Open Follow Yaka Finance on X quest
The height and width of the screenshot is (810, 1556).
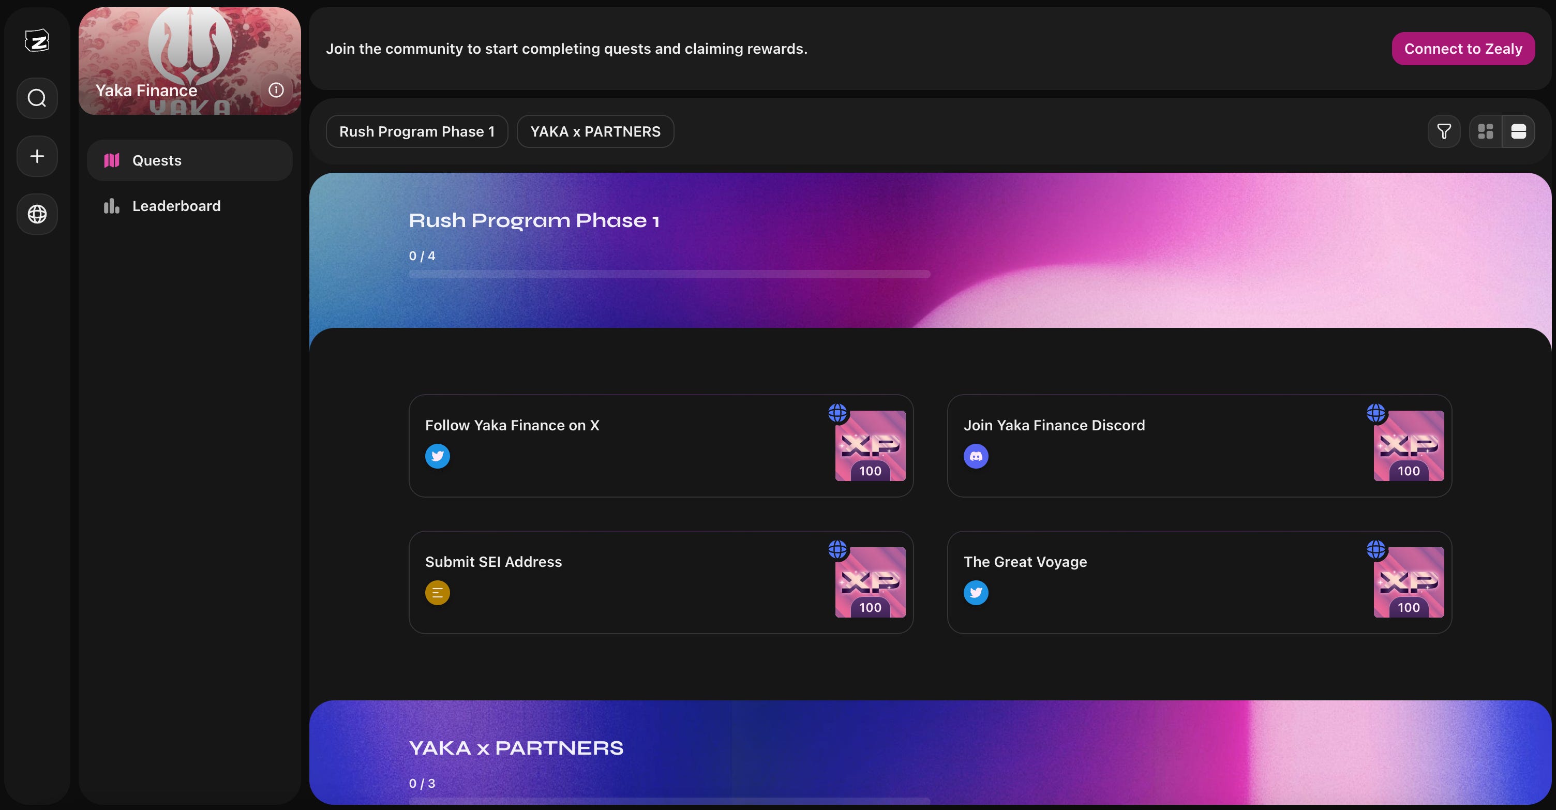tap(661, 446)
